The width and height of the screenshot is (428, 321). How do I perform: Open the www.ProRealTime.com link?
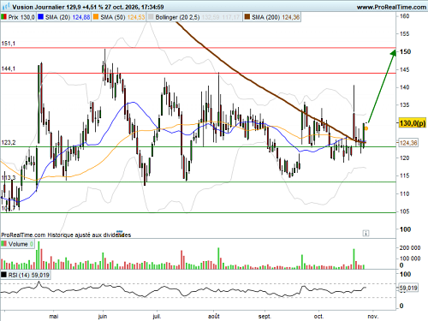tap(391, 7)
